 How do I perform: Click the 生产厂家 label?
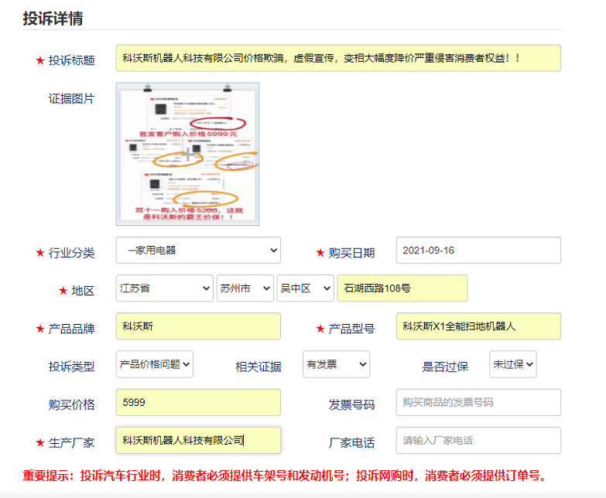[71, 443]
